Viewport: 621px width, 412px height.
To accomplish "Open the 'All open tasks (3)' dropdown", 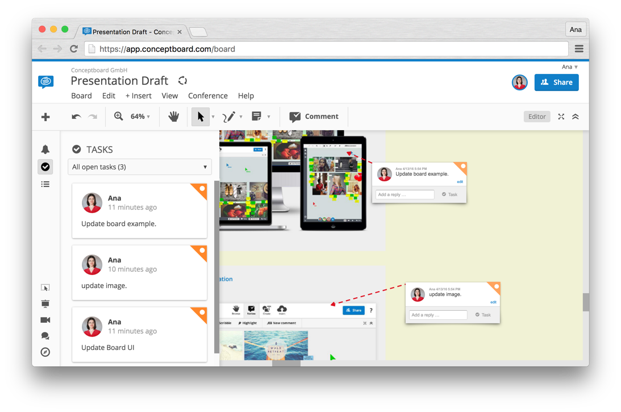I will point(140,167).
